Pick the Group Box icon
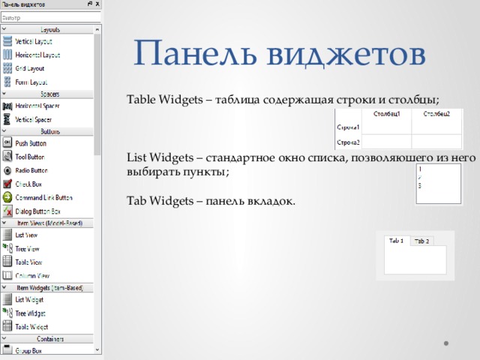The image size is (480, 360). pyautogui.click(x=7, y=350)
